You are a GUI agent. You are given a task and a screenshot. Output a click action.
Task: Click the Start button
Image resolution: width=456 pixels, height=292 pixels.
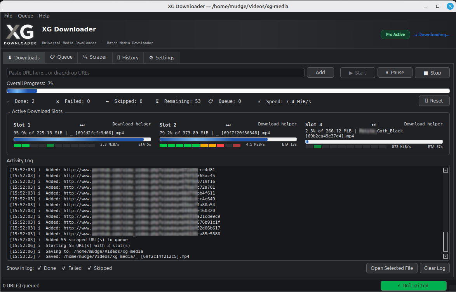(357, 73)
